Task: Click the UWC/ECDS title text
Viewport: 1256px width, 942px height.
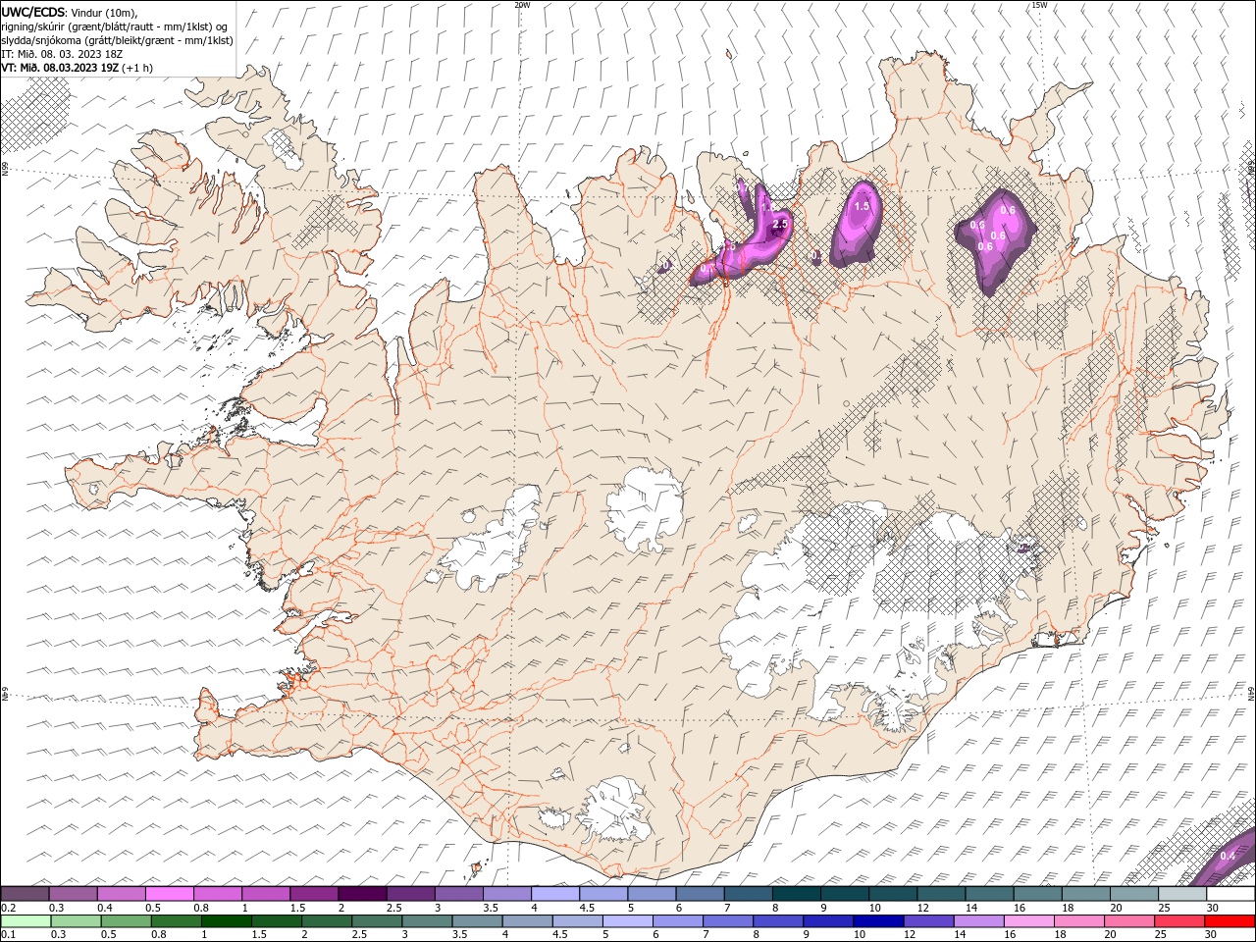Action: (33, 12)
